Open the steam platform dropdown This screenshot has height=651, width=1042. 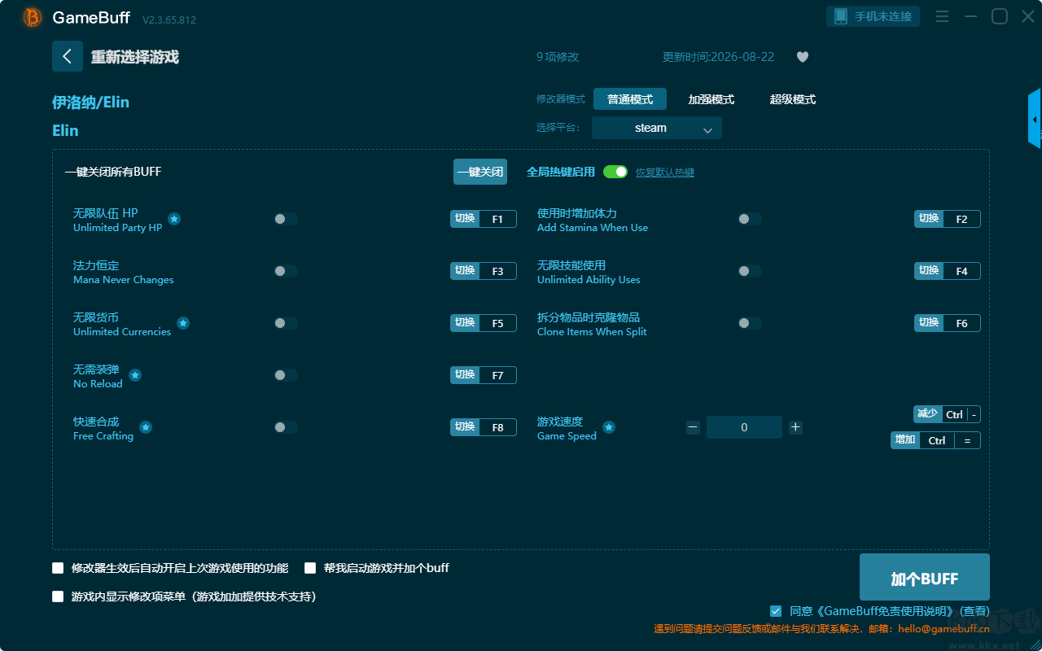coord(657,128)
